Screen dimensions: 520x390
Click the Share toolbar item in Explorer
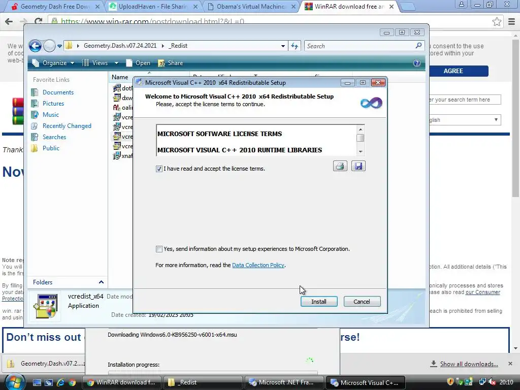point(171,63)
